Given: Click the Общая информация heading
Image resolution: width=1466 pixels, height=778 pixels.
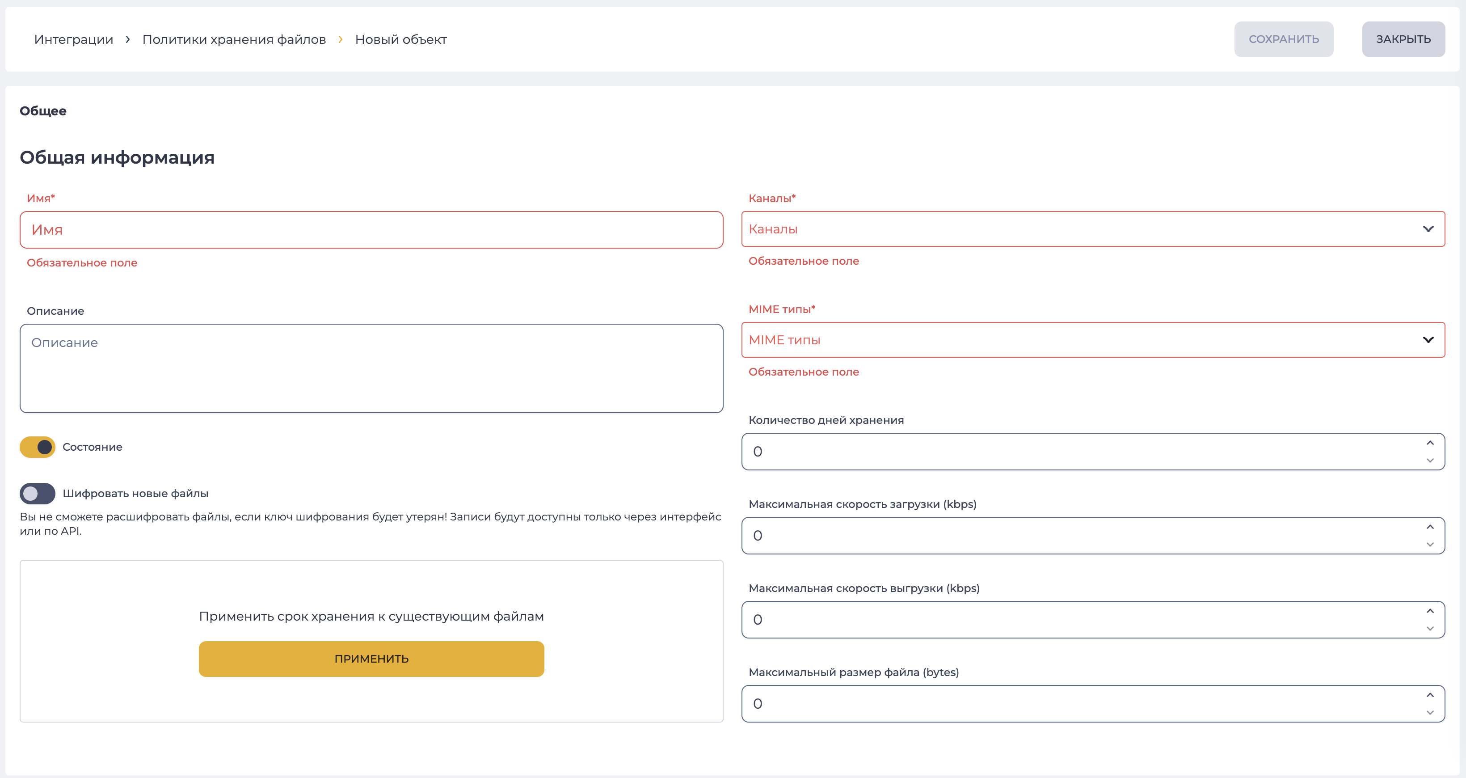Looking at the screenshot, I should 117,158.
